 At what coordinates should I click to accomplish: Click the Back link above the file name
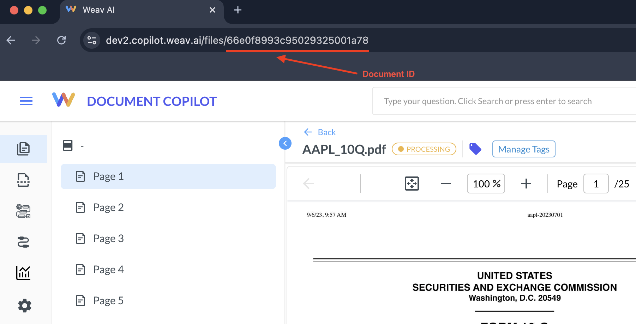point(320,132)
